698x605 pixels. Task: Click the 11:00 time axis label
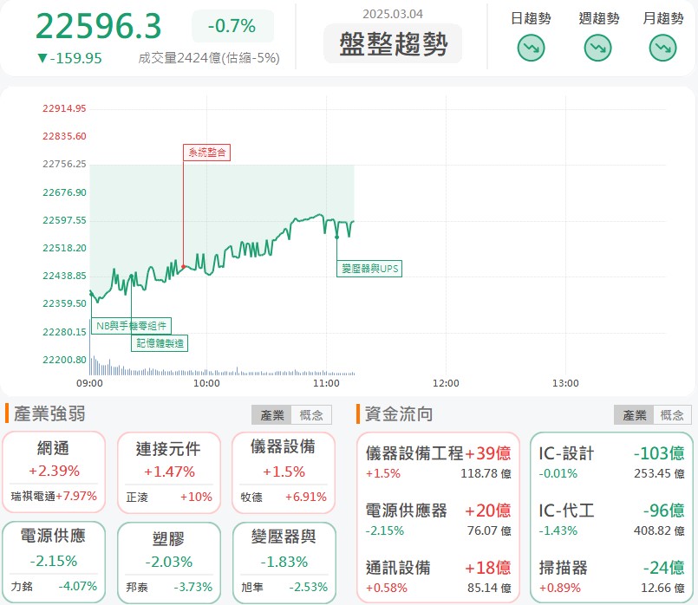[326, 383]
